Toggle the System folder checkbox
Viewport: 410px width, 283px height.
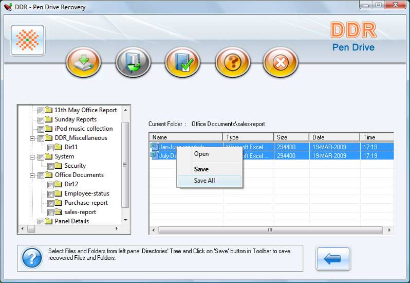(x=41, y=157)
